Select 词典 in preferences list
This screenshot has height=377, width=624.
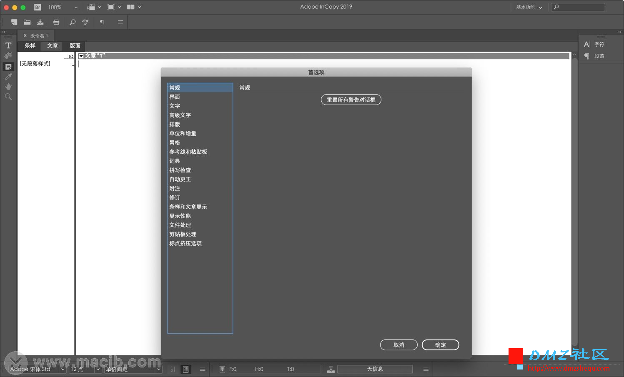click(200, 161)
